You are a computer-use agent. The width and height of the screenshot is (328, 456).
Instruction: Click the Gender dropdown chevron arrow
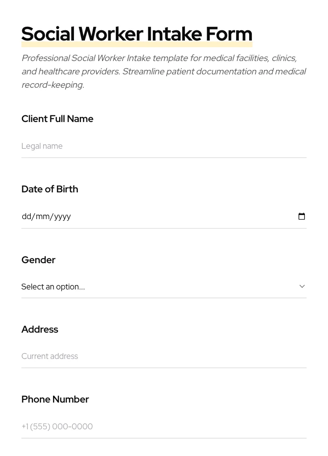(x=302, y=286)
